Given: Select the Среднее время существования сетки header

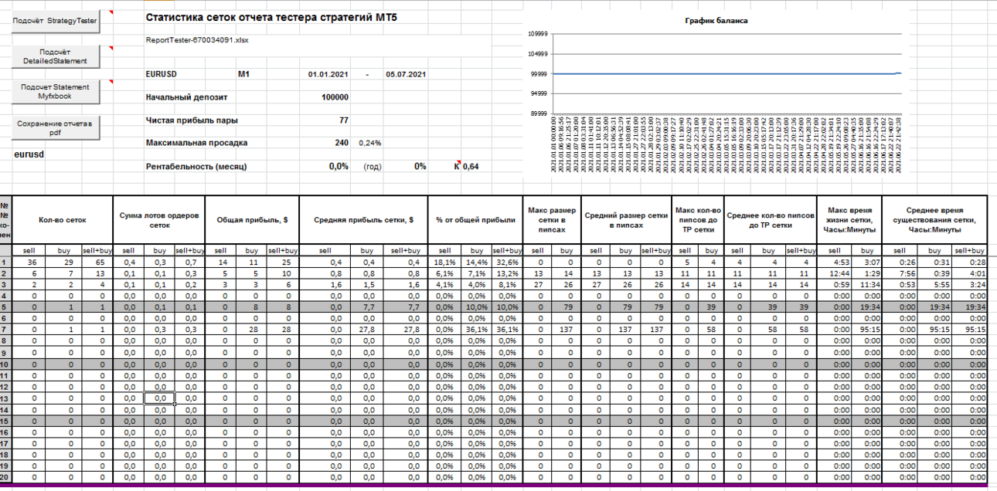Looking at the screenshot, I should pyautogui.click(x=934, y=220).
